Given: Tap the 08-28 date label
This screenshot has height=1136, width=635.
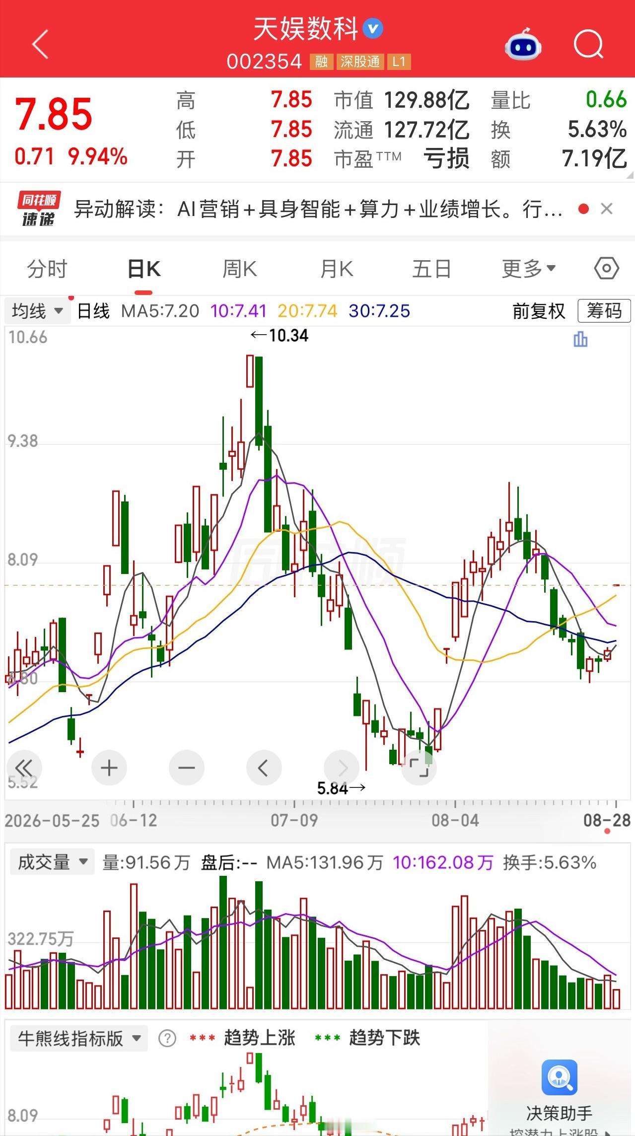Looking at the screenshot, I should coord(607,820).
